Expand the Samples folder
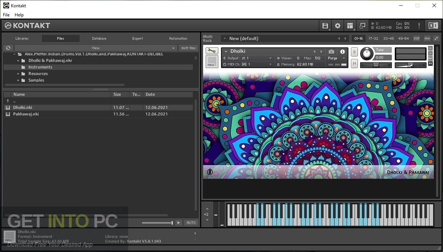 coord(18,80)
